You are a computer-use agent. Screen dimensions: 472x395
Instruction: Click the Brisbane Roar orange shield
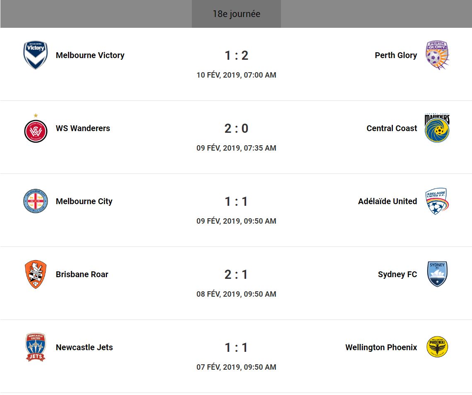point(35,274)
